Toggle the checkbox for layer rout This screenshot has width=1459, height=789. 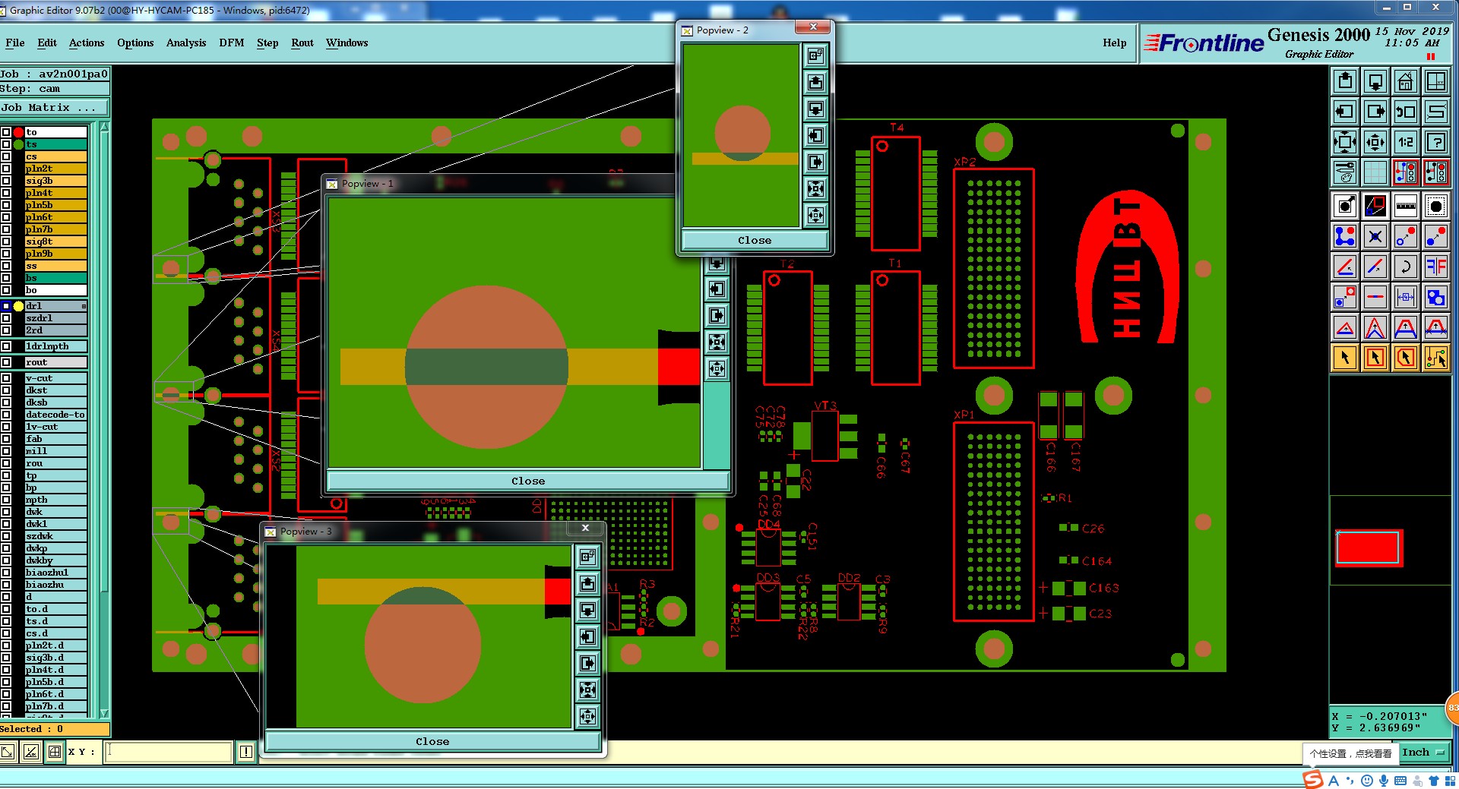pyautogui.click(x=6, y=362)
